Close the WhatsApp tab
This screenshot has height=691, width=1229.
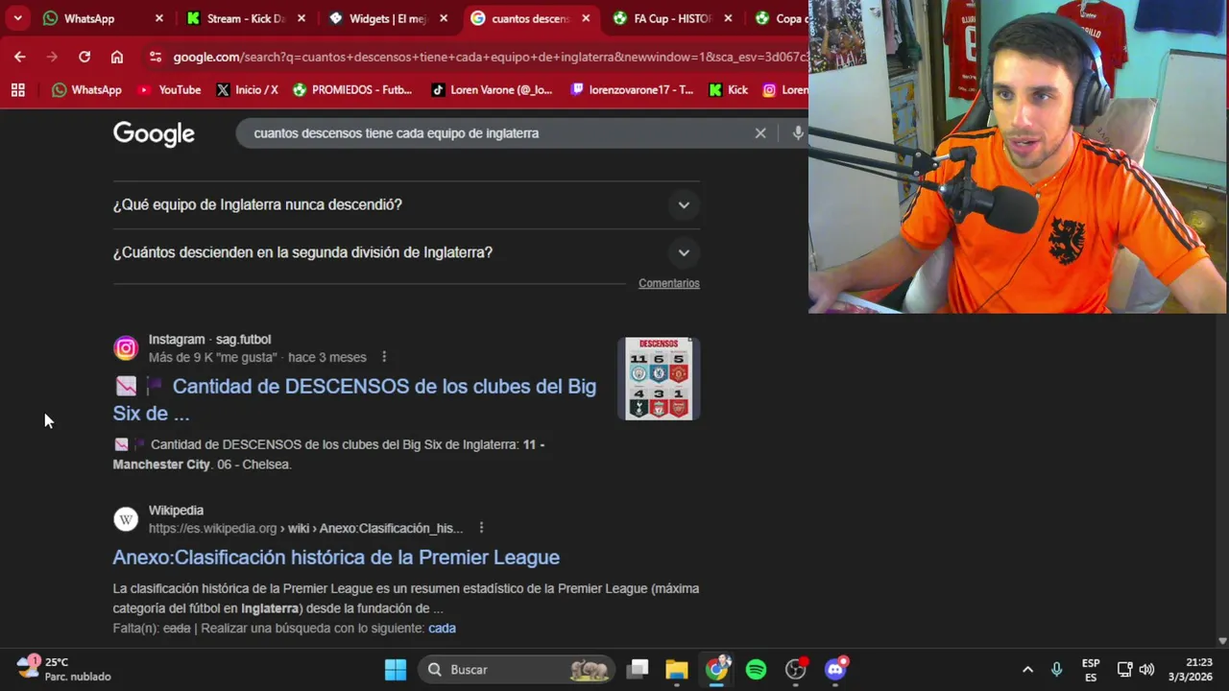tap(159, 18)
